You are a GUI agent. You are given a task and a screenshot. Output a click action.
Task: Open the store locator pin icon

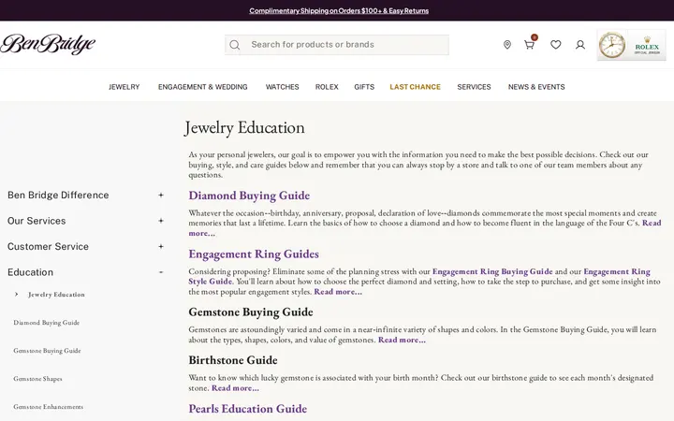507,45
